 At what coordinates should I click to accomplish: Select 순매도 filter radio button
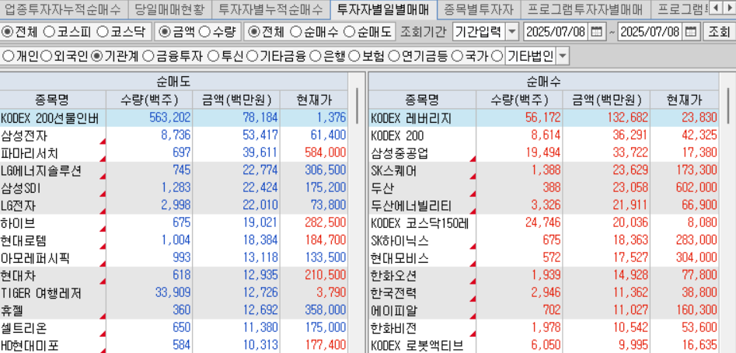[349, 32]
